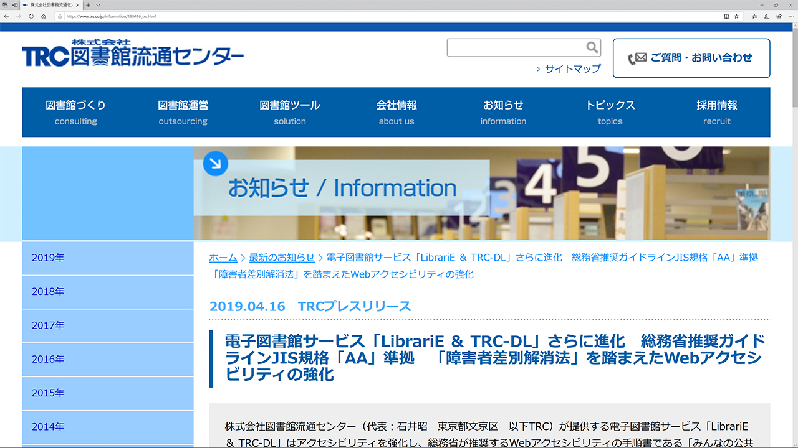
Task: Click the set these tabs aside icon
Action: point(14,5)
